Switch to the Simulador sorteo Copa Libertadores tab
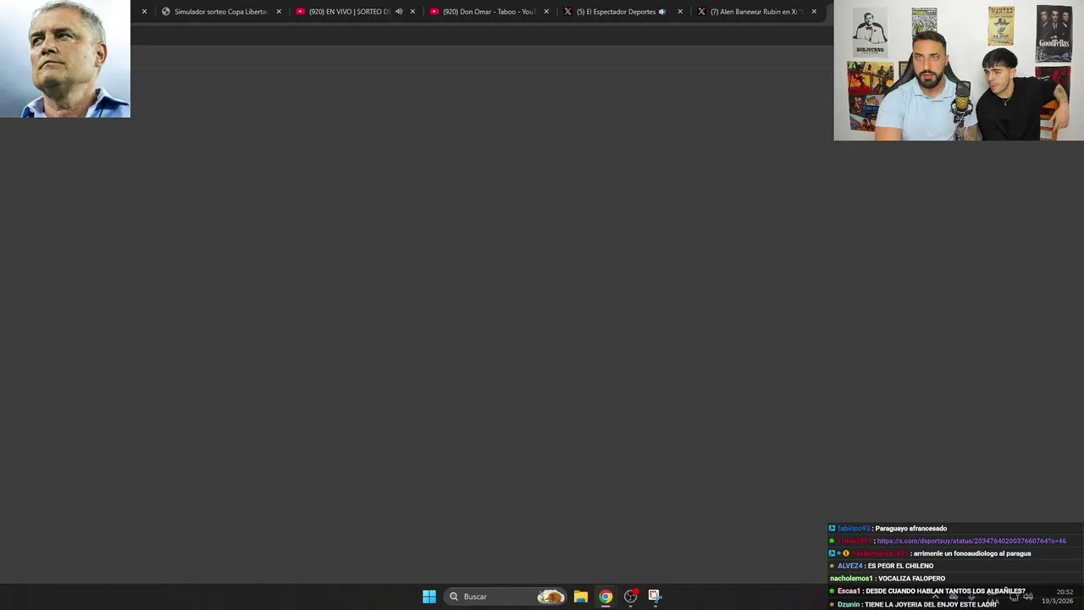The width and height of the screenshot is (1084, 610). click(220, 12)
